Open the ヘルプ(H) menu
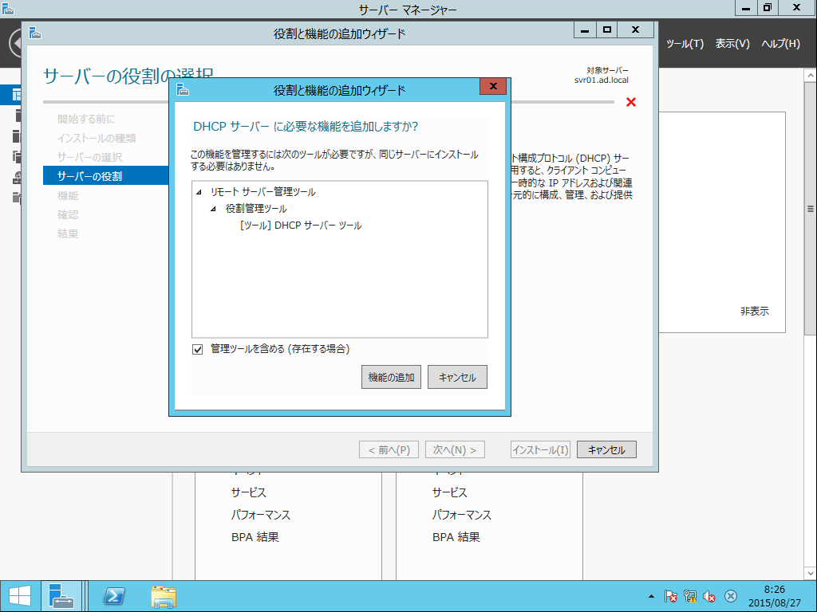This screenshot has width=817, height=612. pos(780,44)
